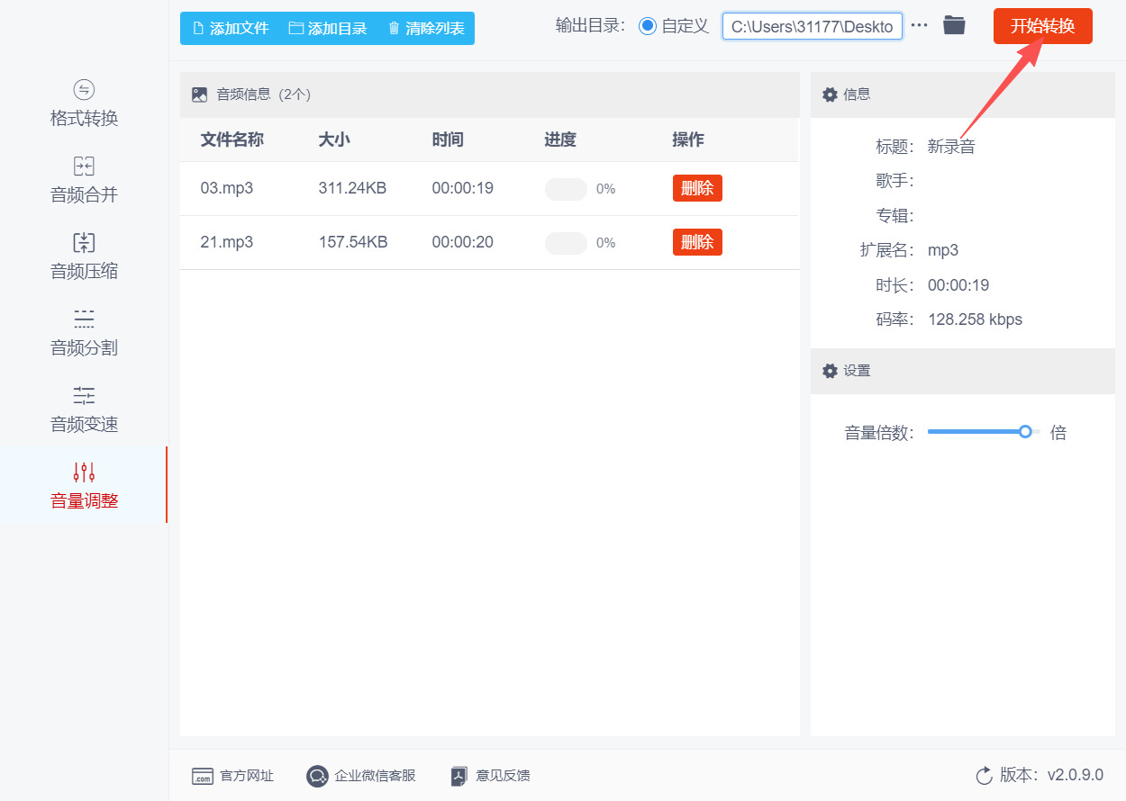Click size value 311.24KB
This screenshot has height=801, width=1126.
(352, 188)
